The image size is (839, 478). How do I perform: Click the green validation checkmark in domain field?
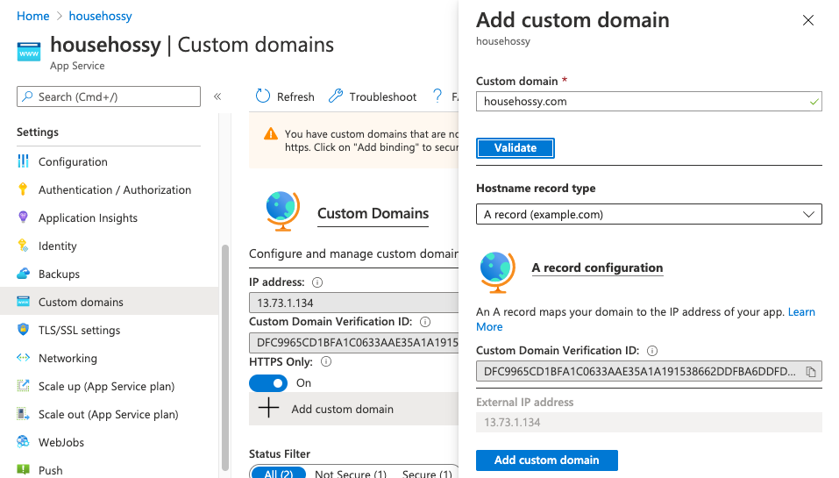coord(814,102)
